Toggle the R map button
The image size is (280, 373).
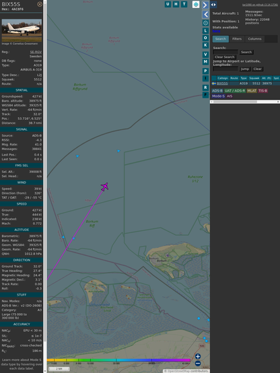pyautogui.click(x=205, y=88)
